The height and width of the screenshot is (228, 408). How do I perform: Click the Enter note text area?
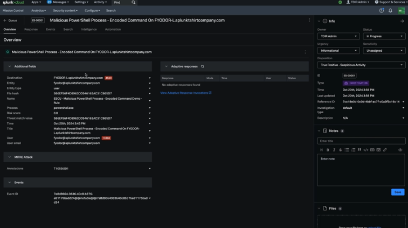pos(361,170)
